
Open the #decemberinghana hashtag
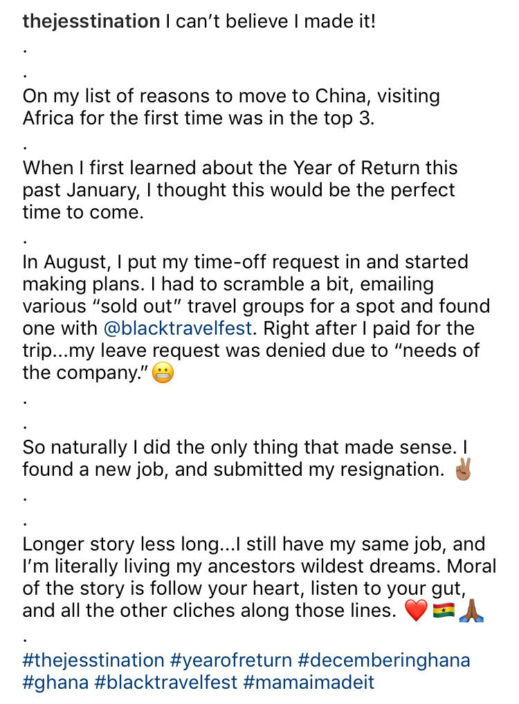(384, 660)
